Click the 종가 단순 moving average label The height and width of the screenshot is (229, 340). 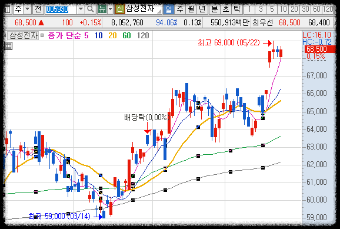pyautogui.click(x=64, y=35)
